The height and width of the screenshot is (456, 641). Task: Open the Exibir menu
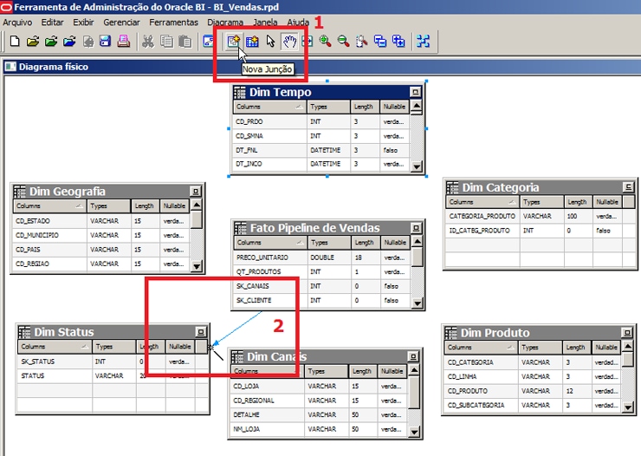[83, 23]
